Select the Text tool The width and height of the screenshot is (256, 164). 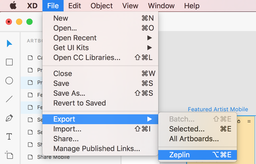[9, 136]
